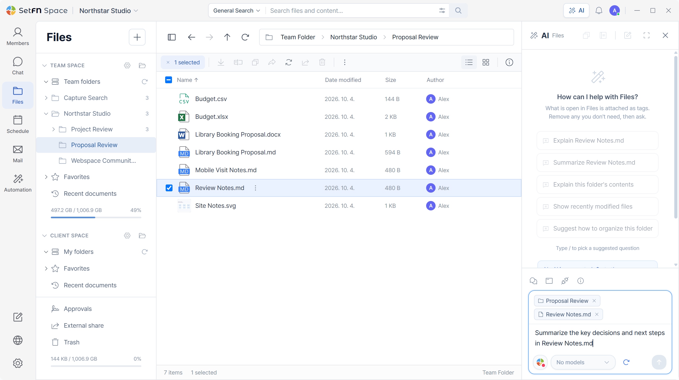679x380 pixels.
Task: Click Explain this folder's contents suggestion
Action: click(597, 185)
